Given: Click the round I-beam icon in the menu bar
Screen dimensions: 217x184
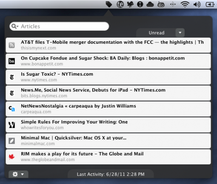Looking at the screenshot, I should (x=140, y=4).
